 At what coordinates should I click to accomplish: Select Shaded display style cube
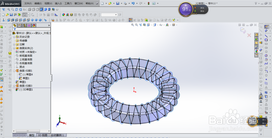click(45, 9)
